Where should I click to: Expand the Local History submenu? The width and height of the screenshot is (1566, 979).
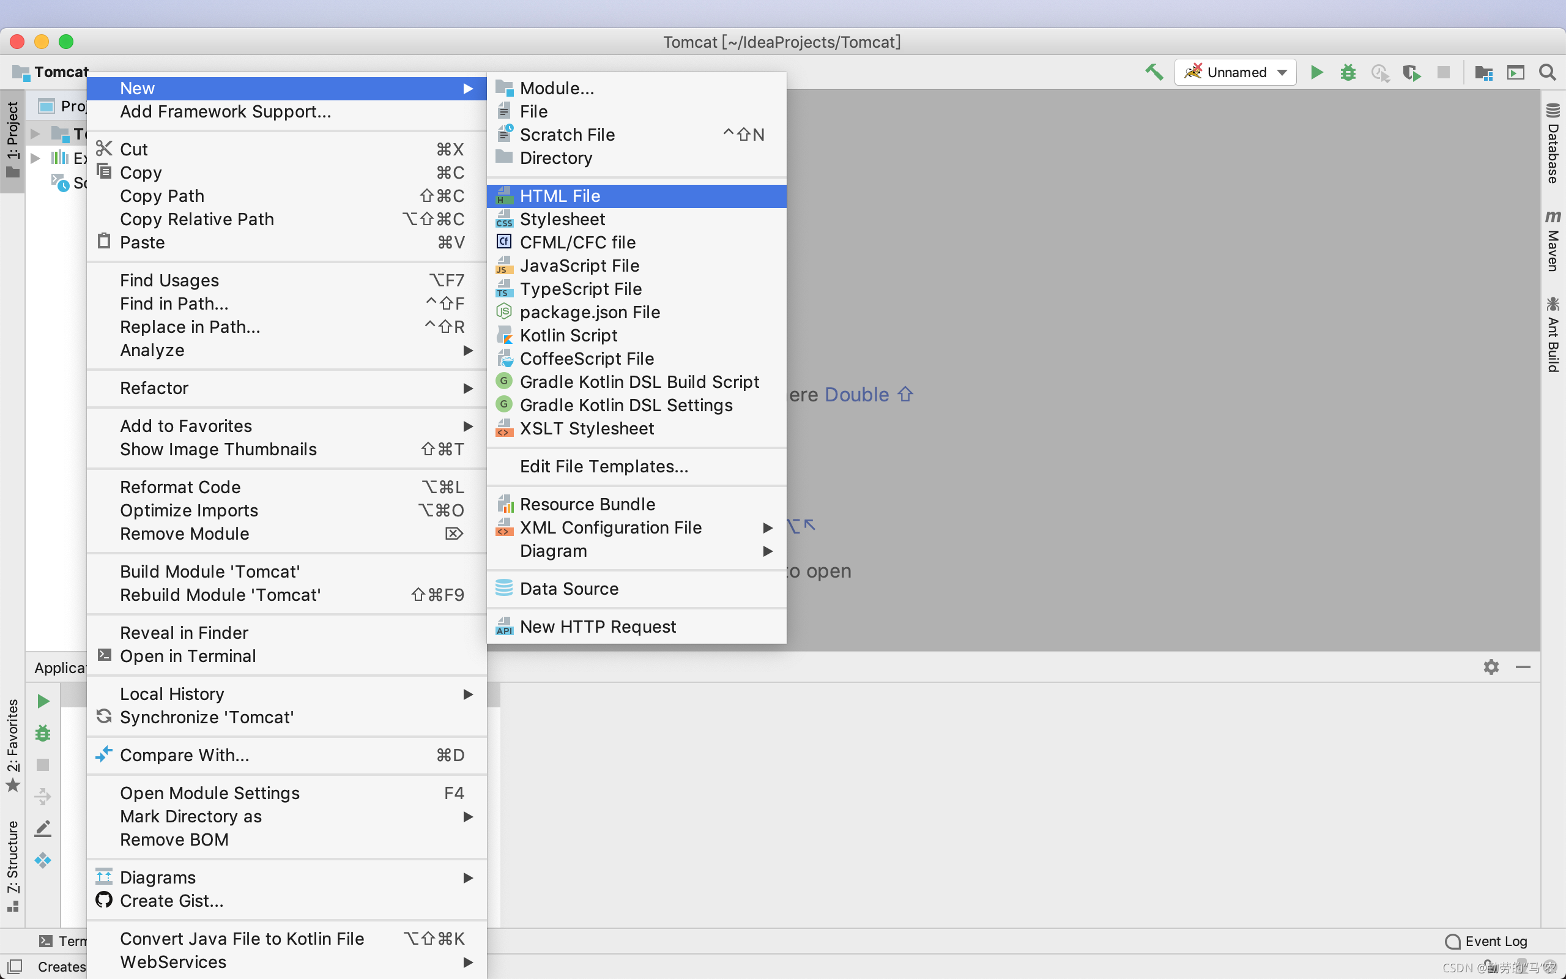pos(286,694)
